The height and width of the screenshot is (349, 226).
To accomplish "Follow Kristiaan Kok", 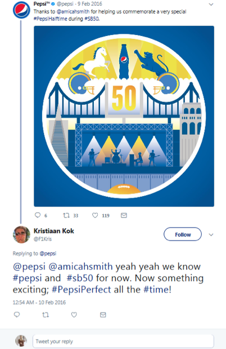I will 183,234.
